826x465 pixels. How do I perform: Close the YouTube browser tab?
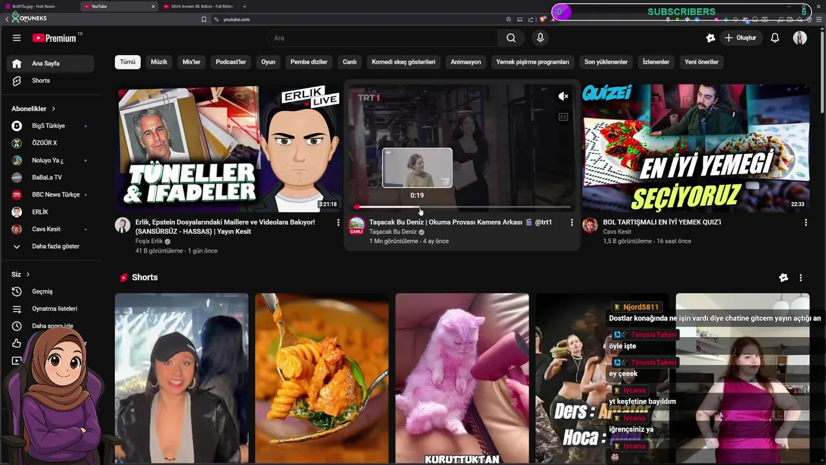tap(153, 6)
